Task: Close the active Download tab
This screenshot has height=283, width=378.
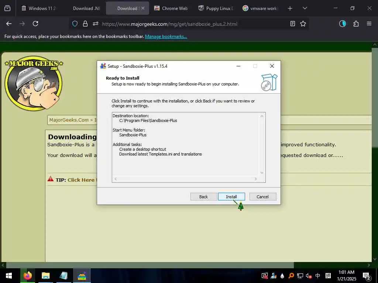Action: tap(143, 8)
